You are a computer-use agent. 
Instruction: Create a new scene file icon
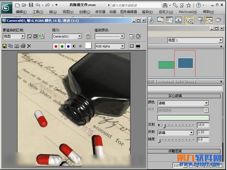point(18,5)
